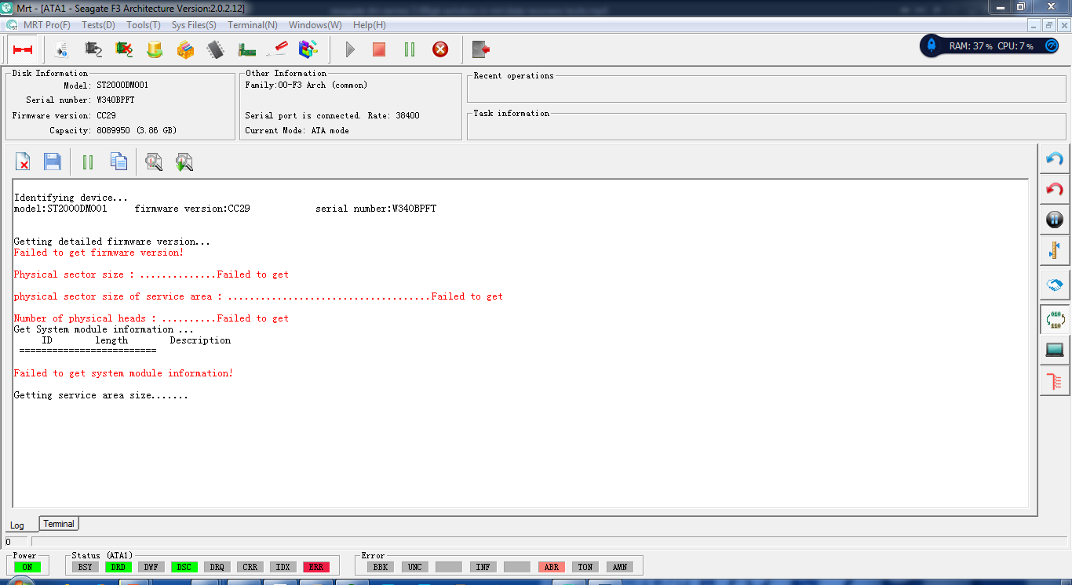This screenshot has width=1072, height=585.
Task: Click the red ERR status indicator
Action: (316, 567)
